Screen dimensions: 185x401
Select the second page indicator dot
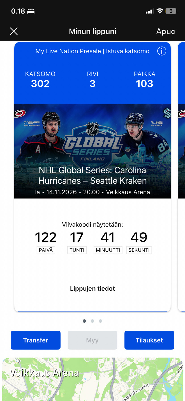(x=92, y=321)
